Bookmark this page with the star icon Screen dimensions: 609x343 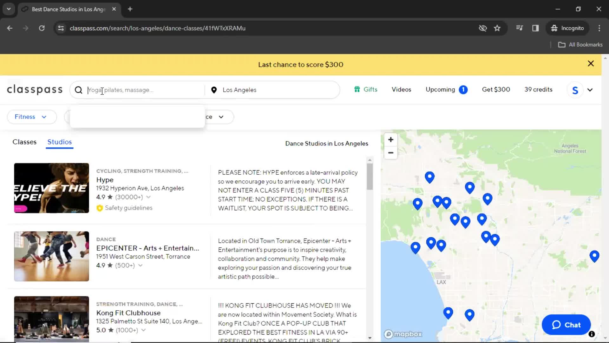coord(497,28)
